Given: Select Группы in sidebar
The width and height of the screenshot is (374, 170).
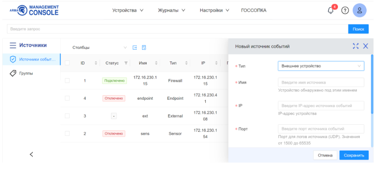Looking at the screenshot, I should [31, 73].
